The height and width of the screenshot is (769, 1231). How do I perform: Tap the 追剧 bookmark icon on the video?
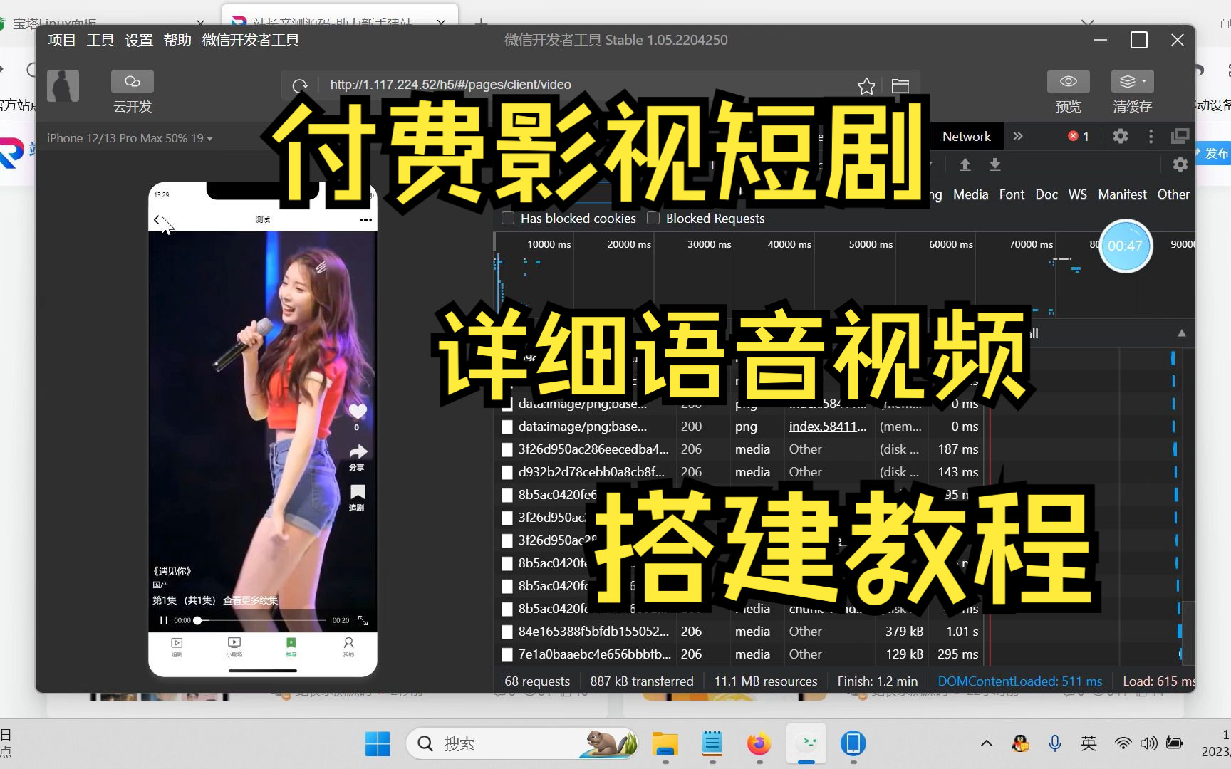coord(358,492)
